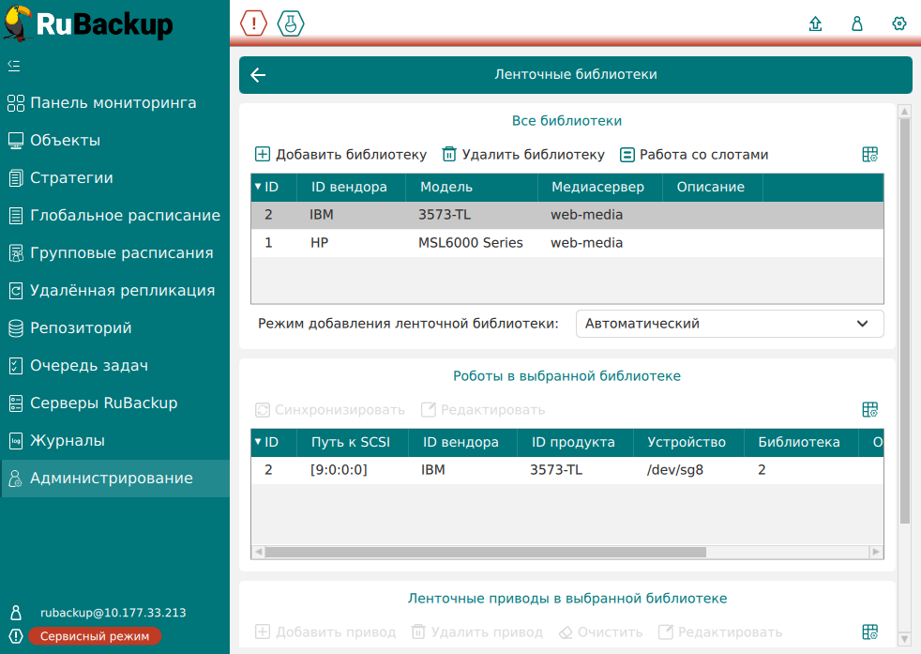Screen dimensions: 921x654
Task: Go to Очередь задач section
Action: (x=89, y=366)
